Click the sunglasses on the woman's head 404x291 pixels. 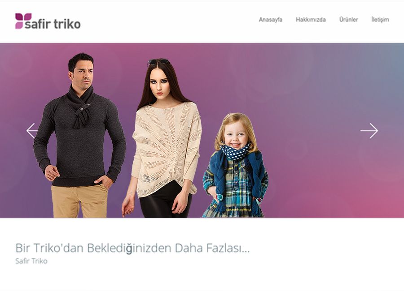point(158,62)
